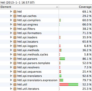
Task: Expand the httl.spi.filters tree node
Action: pyautogui.click(x=11, y=29)
